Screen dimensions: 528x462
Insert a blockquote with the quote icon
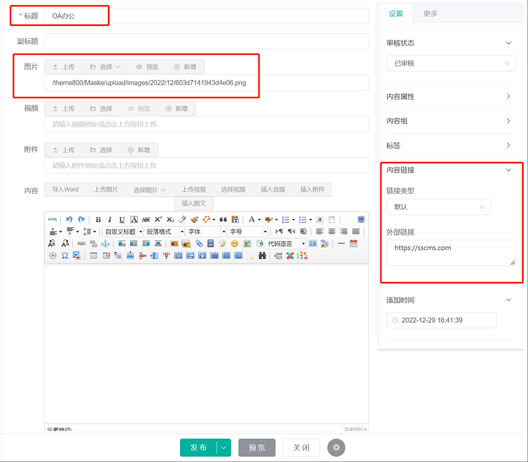224,219
